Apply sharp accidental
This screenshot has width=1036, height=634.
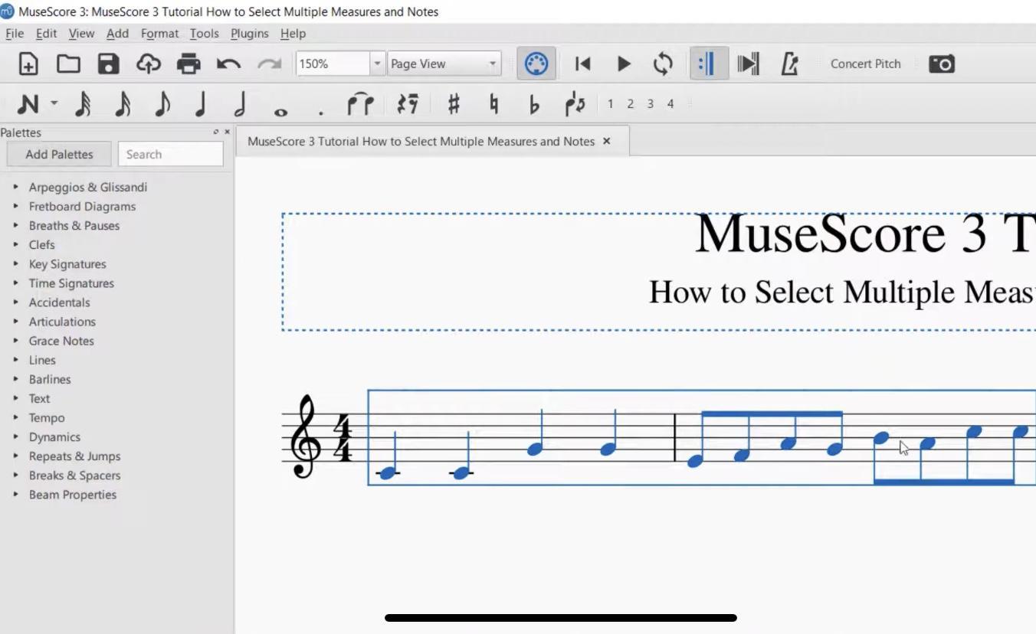(454, 103)
